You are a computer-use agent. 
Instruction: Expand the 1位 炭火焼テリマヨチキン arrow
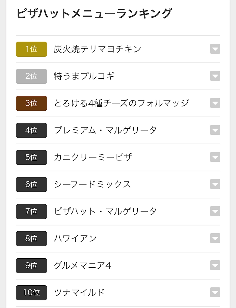215,49
